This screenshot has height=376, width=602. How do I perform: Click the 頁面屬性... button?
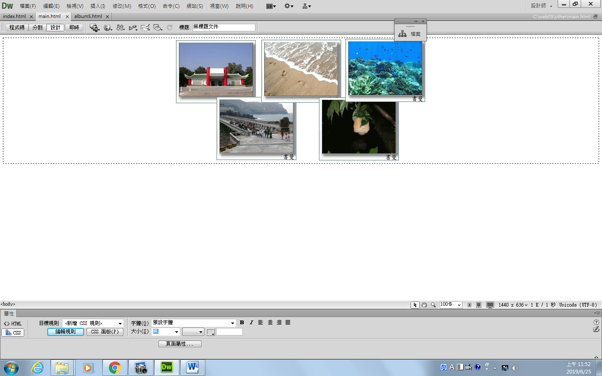click(180, 344)
